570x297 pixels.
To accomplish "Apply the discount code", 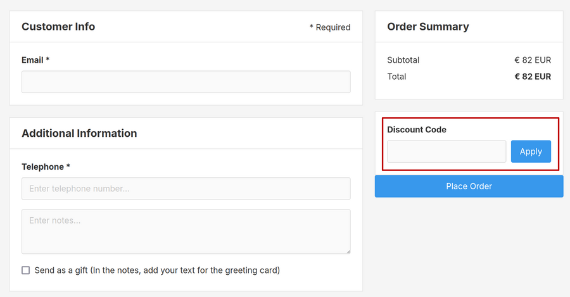I will coord(531,151).
